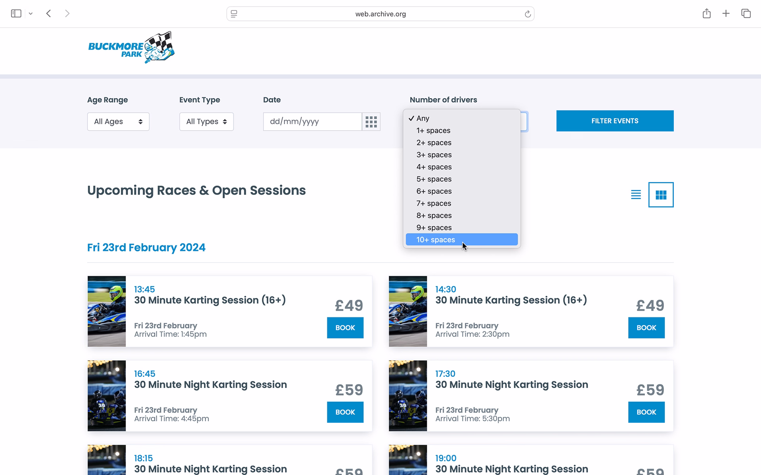The height and width of the screenshot is (475, 761).
Task: Book the 13:45 karting session
Action: 345,328
